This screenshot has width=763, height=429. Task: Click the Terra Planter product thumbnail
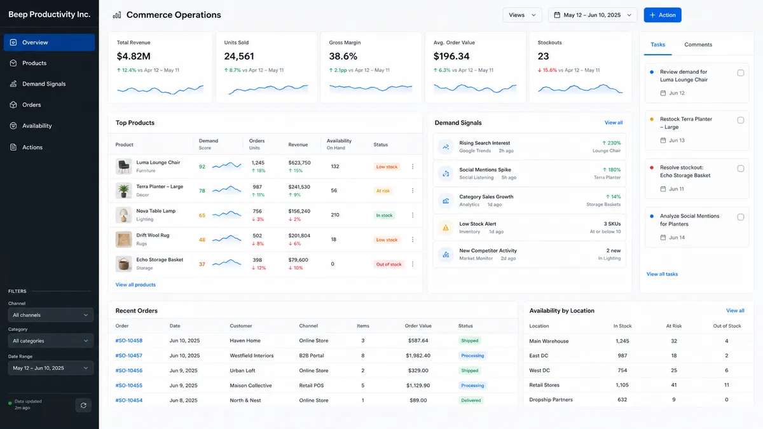pos(123,191)
